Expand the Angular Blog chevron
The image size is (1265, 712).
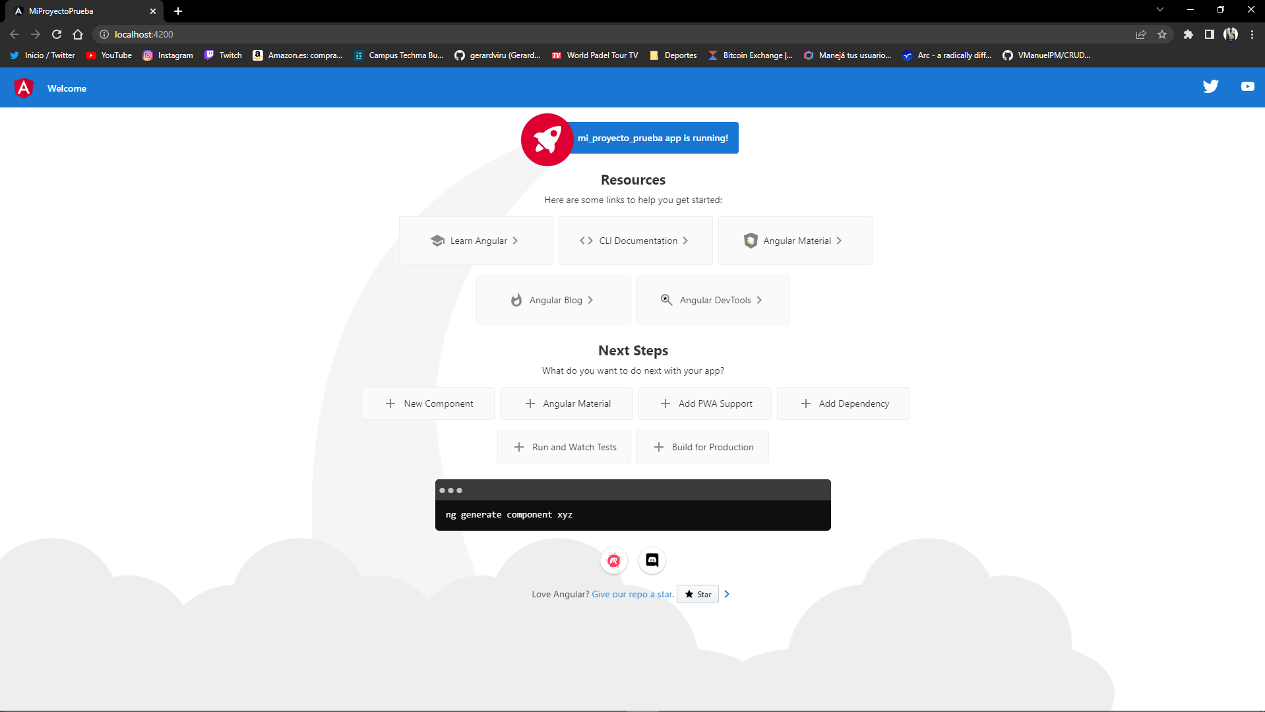(590, 299)
